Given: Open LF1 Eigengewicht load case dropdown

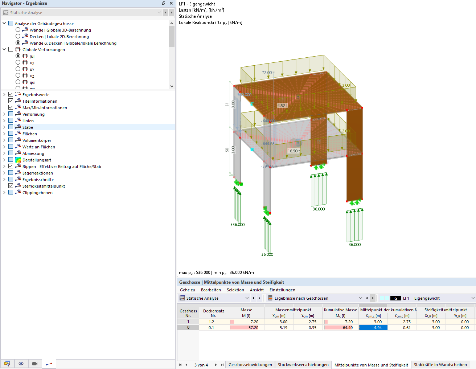Looking at the screenshot, I should pyautogui.click(x=473, y=298).
